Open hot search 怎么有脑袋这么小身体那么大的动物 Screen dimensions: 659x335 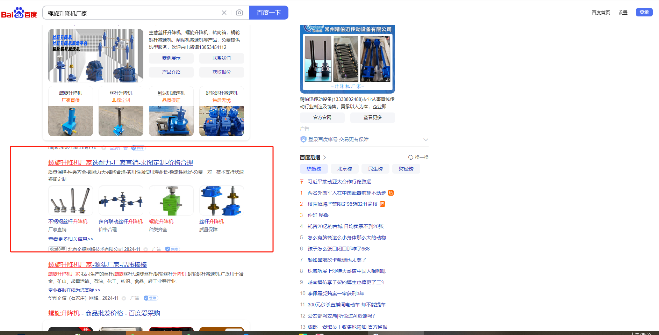pyautogui.click(x=347, y=238)
